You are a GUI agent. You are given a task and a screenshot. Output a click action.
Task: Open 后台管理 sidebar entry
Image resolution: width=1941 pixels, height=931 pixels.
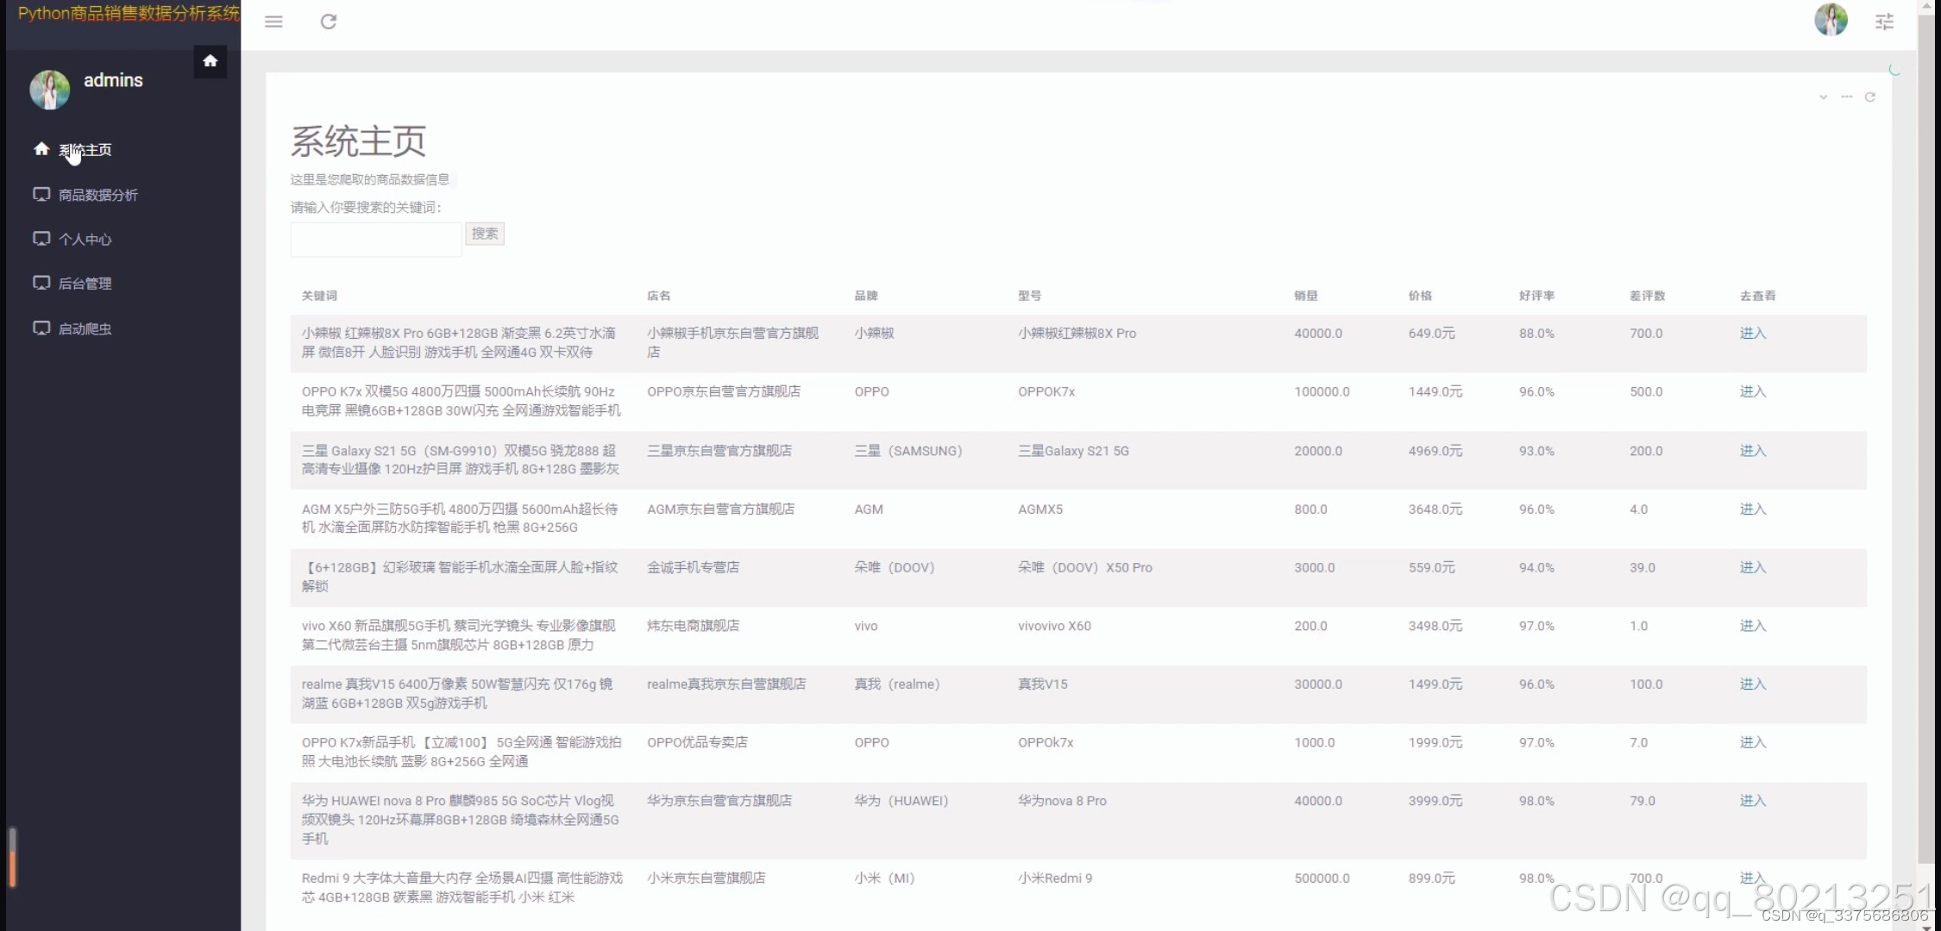pos(85,284)
